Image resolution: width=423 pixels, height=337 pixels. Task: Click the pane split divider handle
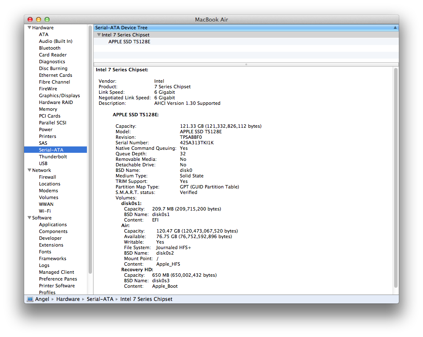(246, 65)
